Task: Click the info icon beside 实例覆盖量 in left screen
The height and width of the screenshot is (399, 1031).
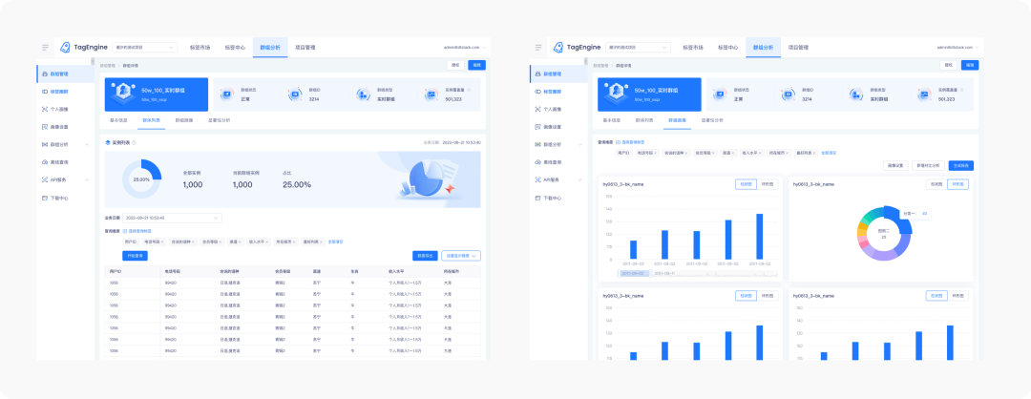Action: [x=468, y=90]
